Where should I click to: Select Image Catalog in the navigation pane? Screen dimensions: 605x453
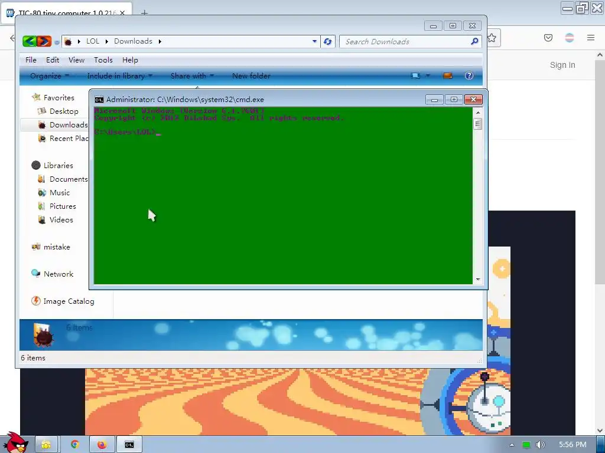point(69,301)
